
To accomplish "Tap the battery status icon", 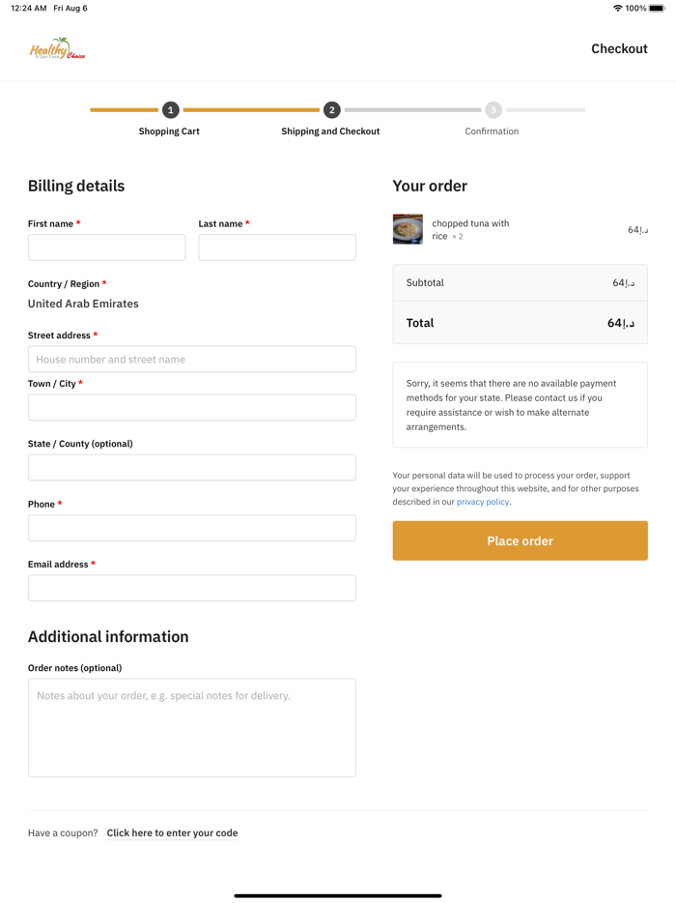I will pyautogui.click(x=657, y=8).
